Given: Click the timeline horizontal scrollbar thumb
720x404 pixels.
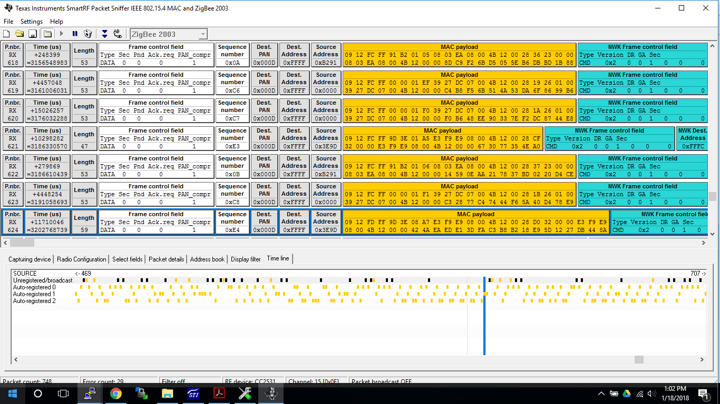Looking at the screenshot, I should click(x=639, y=359).
